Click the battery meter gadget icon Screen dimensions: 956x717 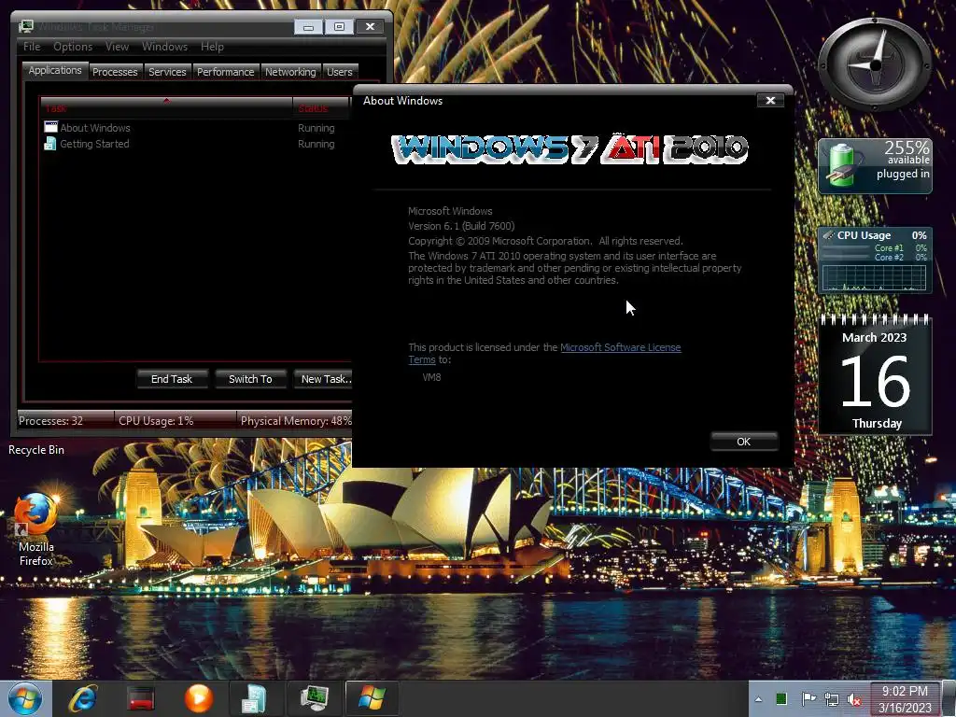pos(843,164)
